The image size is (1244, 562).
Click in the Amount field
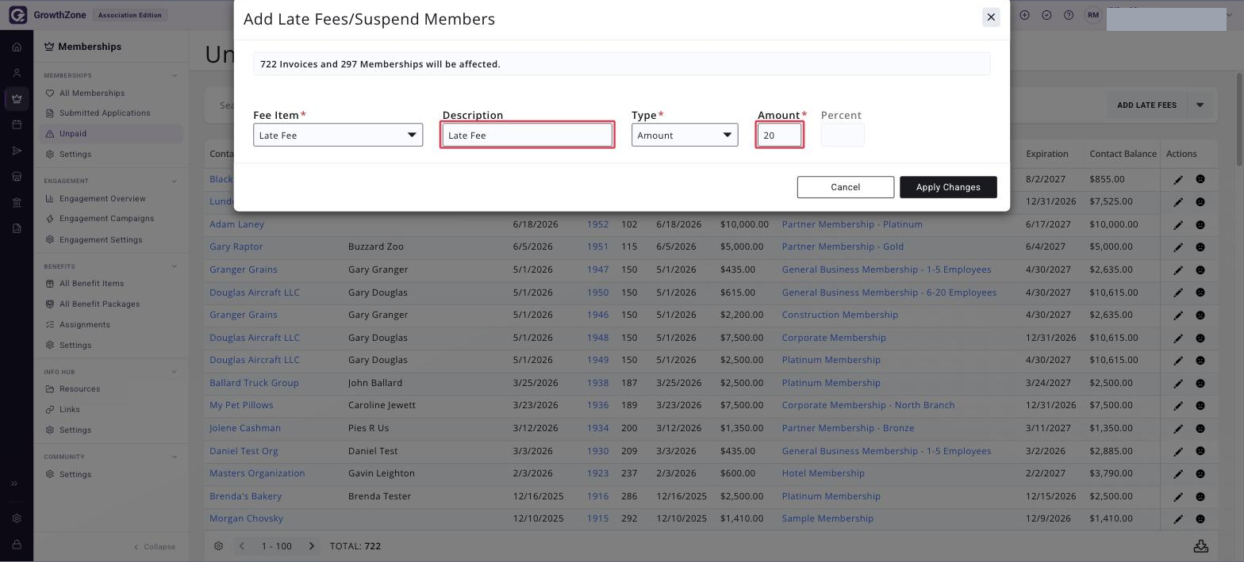tap(779, 135)
